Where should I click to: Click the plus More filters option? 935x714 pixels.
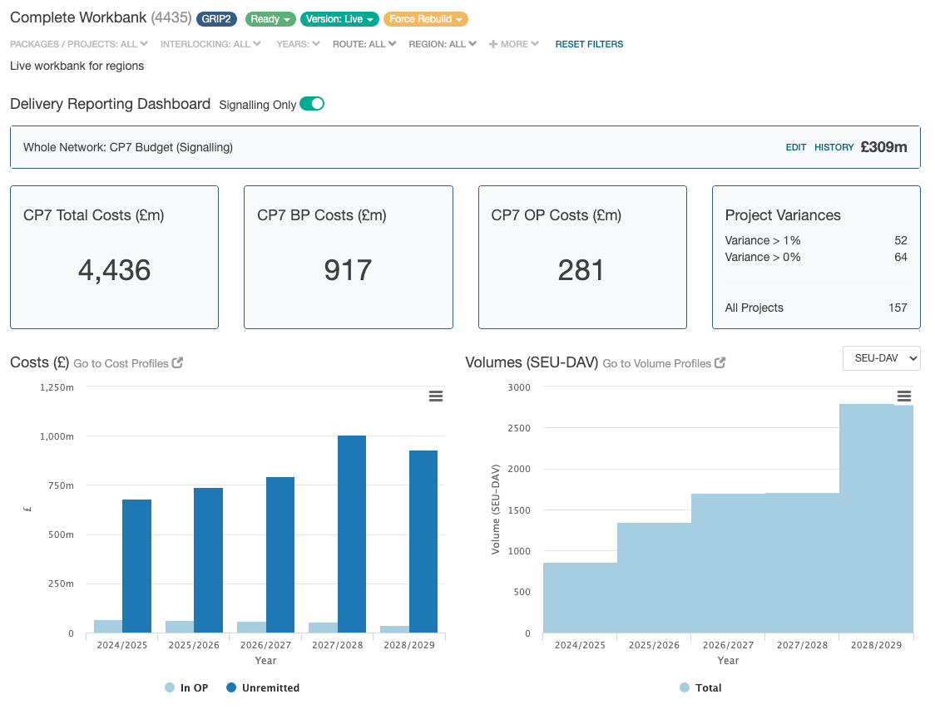pyautogui.click(x=514, y=44)
